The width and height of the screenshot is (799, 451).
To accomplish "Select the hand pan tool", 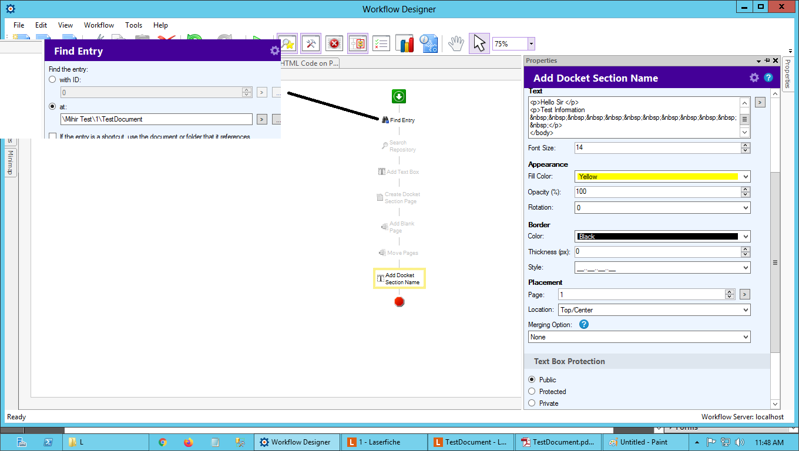I will [x=455, y=43].
